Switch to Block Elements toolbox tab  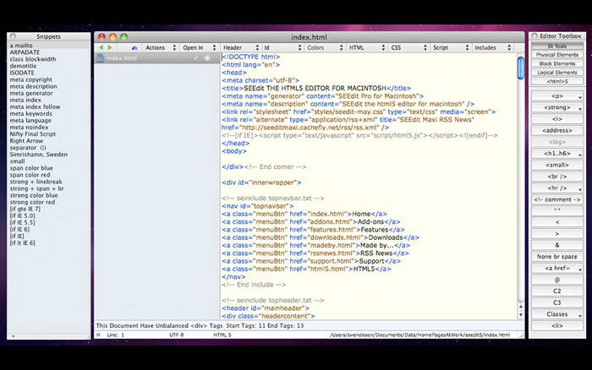(x=556, y=63)
